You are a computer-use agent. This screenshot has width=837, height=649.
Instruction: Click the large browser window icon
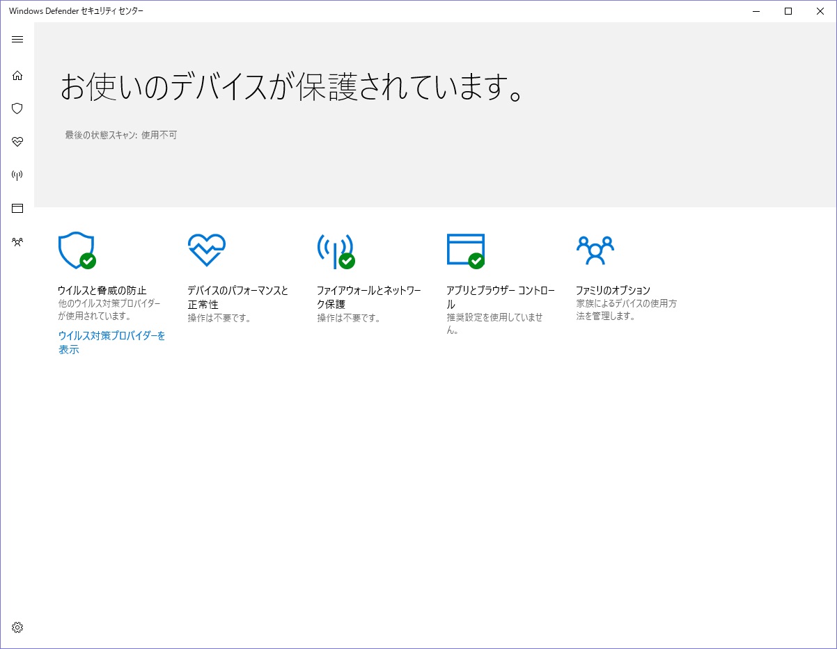466,250
